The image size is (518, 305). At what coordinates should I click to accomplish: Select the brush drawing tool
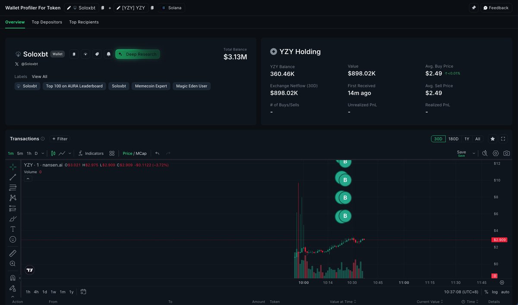pos(13,219)
